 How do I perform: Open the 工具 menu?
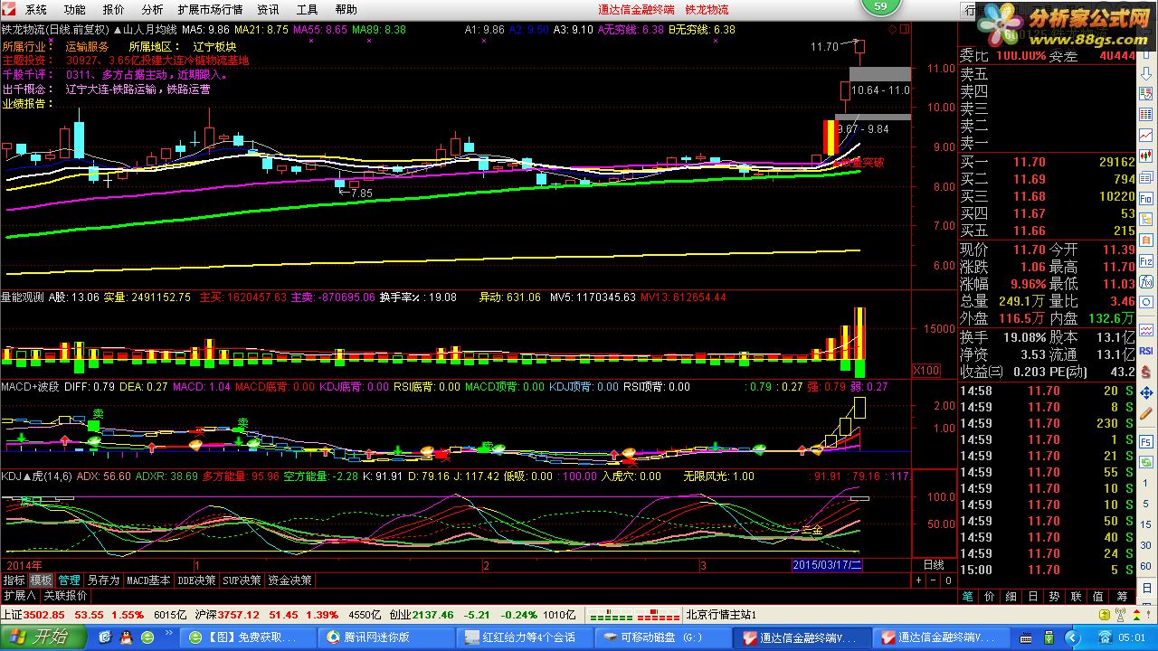click(x=308, y=10)
